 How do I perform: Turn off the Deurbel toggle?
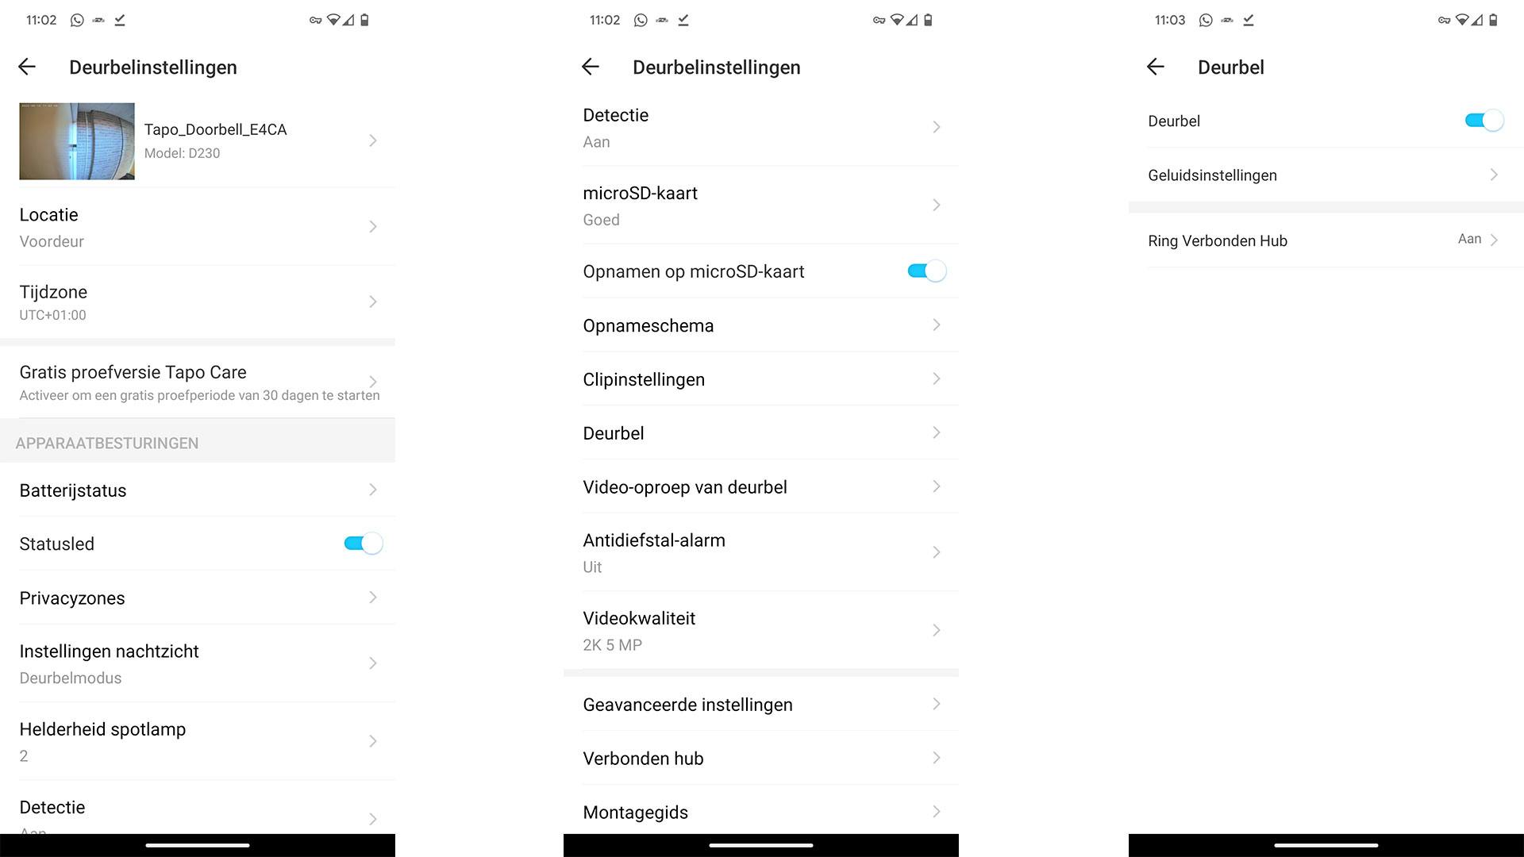click(1484, 121)
